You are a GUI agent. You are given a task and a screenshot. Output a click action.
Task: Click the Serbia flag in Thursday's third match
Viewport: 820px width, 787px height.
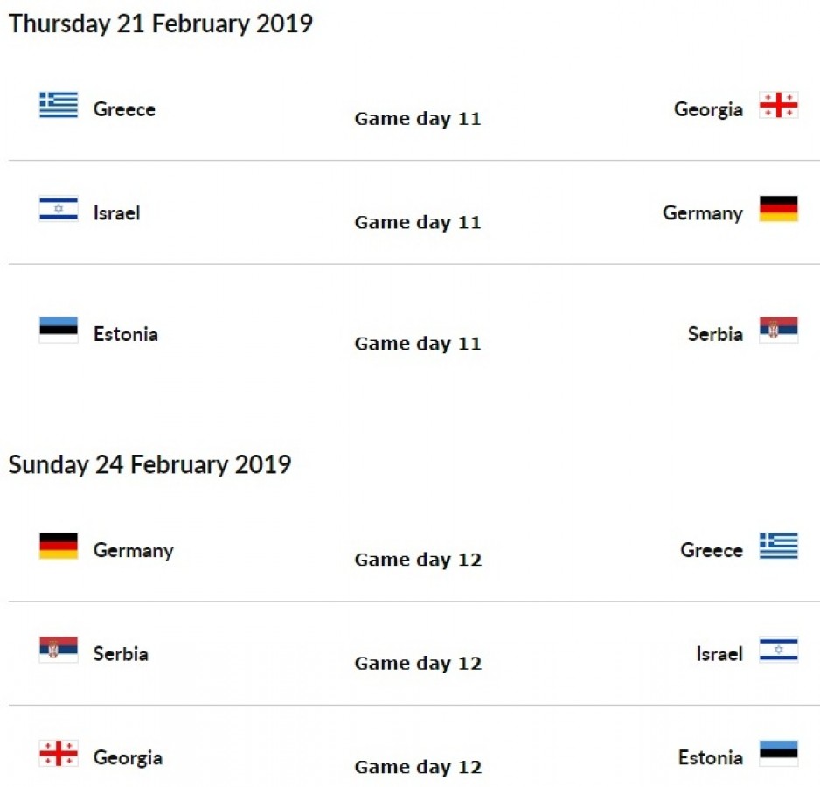[x=778, y=330]
